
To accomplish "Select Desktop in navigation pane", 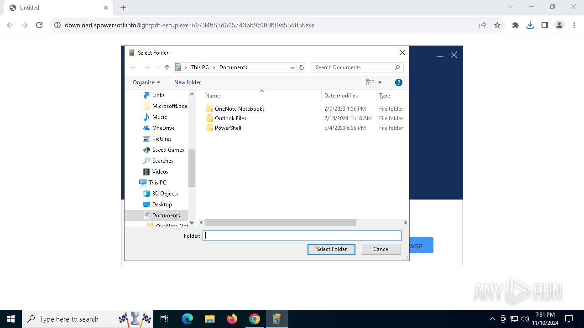I will [x=162, y=205].
